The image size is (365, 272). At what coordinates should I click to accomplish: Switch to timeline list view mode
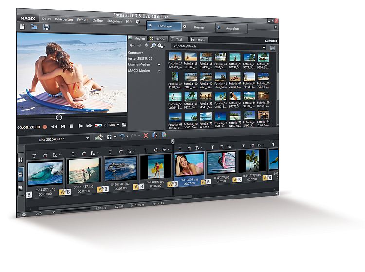20,188
